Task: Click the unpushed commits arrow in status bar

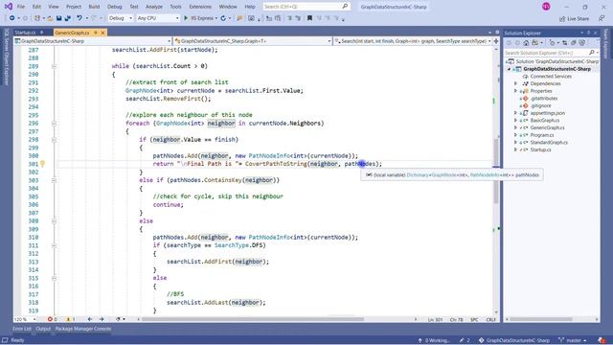Action: [420, 340]
